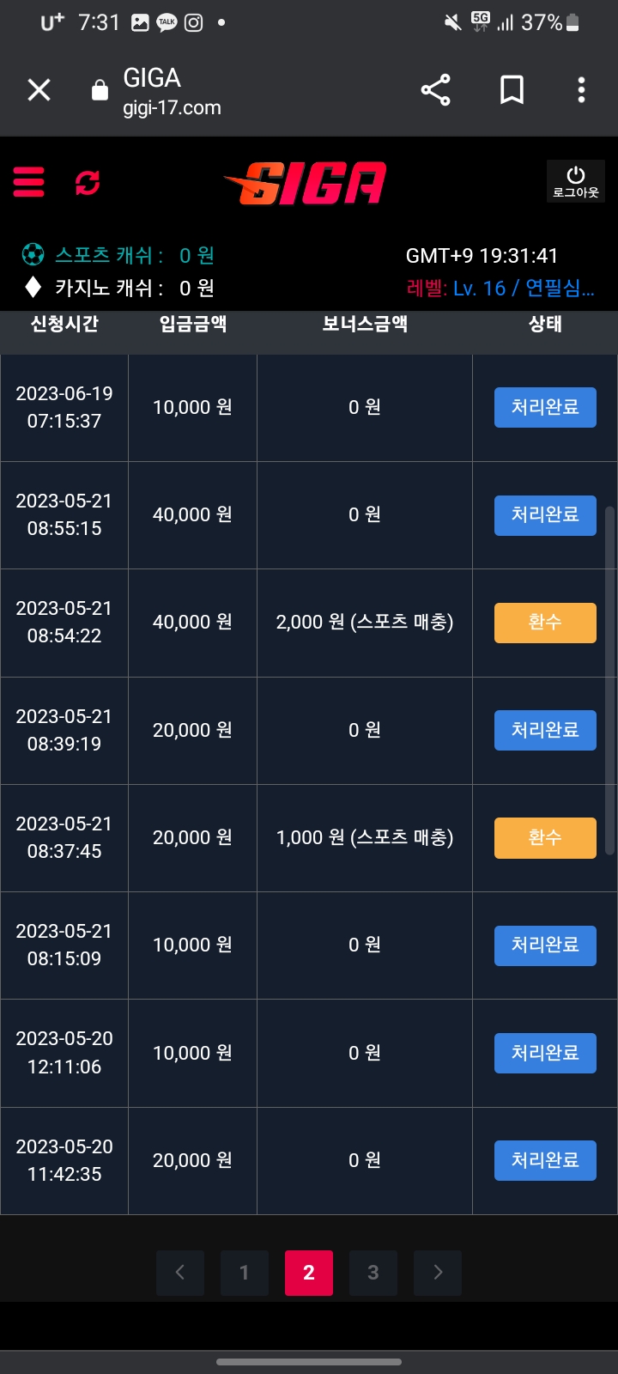The width and height of the screenshot is (618, 1374).
Task: Close the browser tab with X
Action: 39,90
